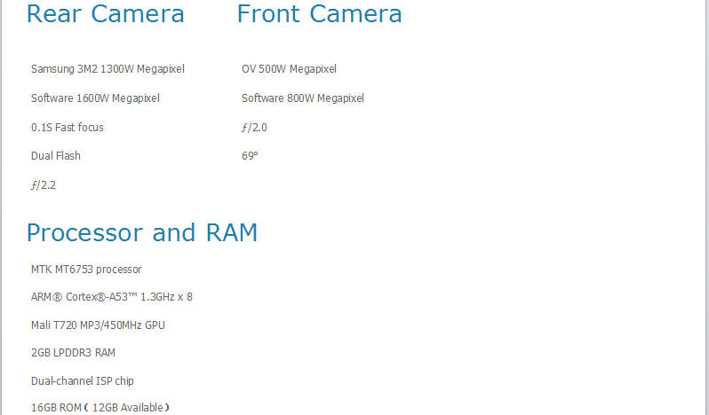The height and width of the screenshot is (415, 709).
Task: Click the Front Camera heading
Action: pos(319,13)
